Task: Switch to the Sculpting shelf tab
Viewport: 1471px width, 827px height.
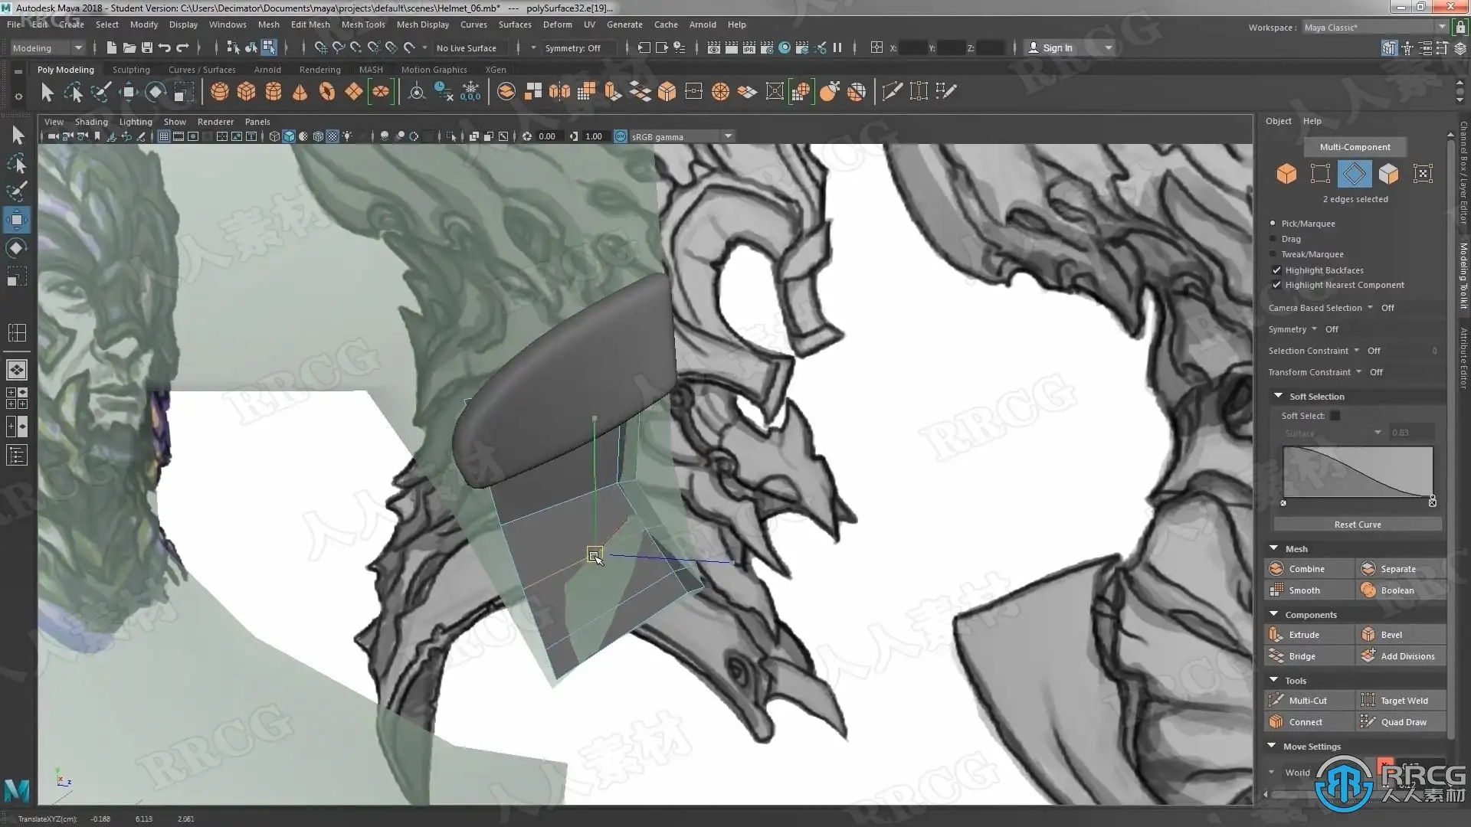Action: point(131,70)
